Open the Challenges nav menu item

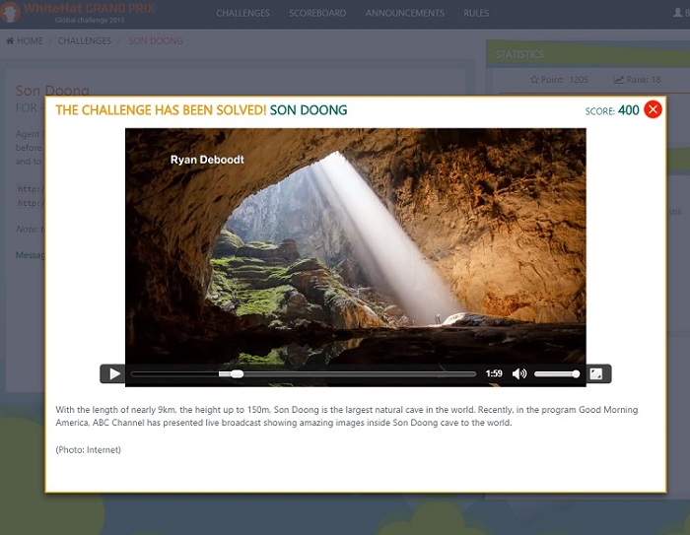242,13
